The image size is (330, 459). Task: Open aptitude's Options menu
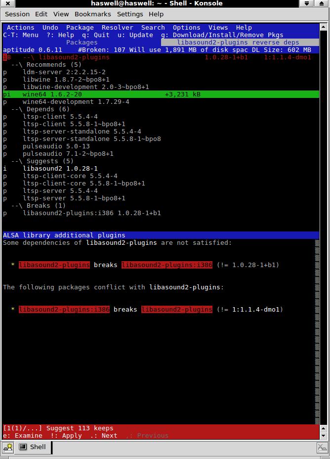(x=186, y=28)
